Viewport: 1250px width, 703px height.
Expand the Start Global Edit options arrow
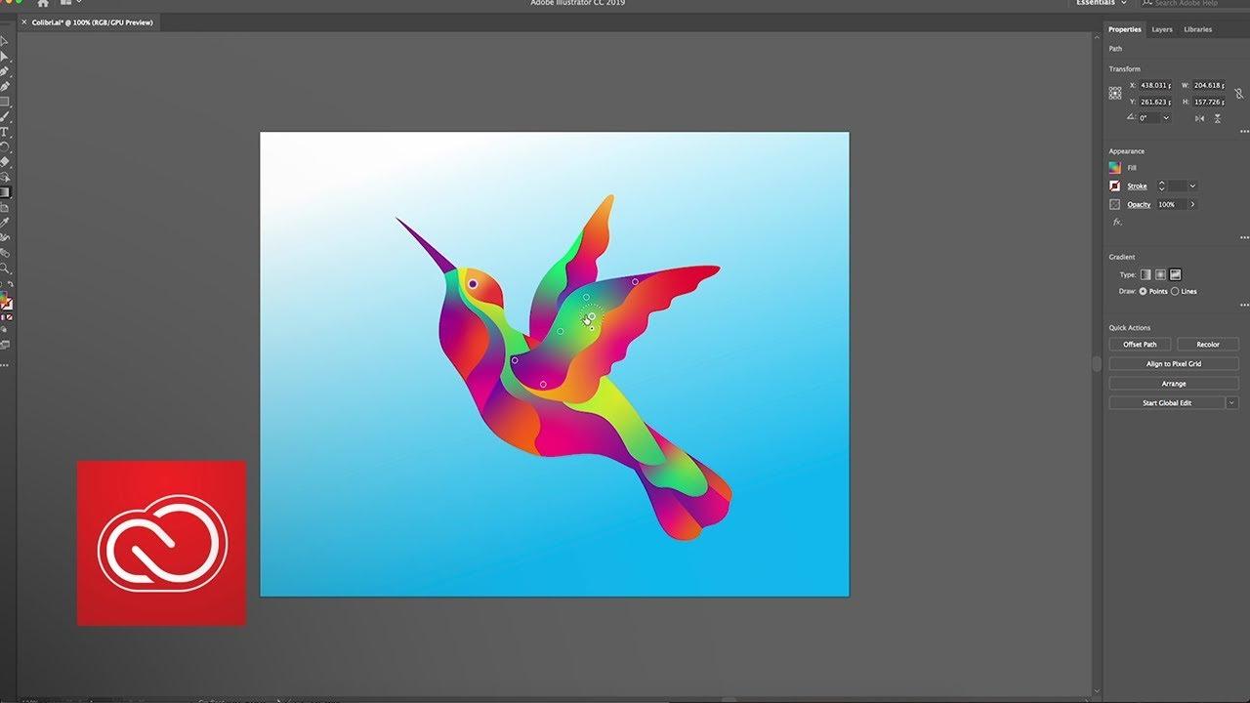(1232, 403)
